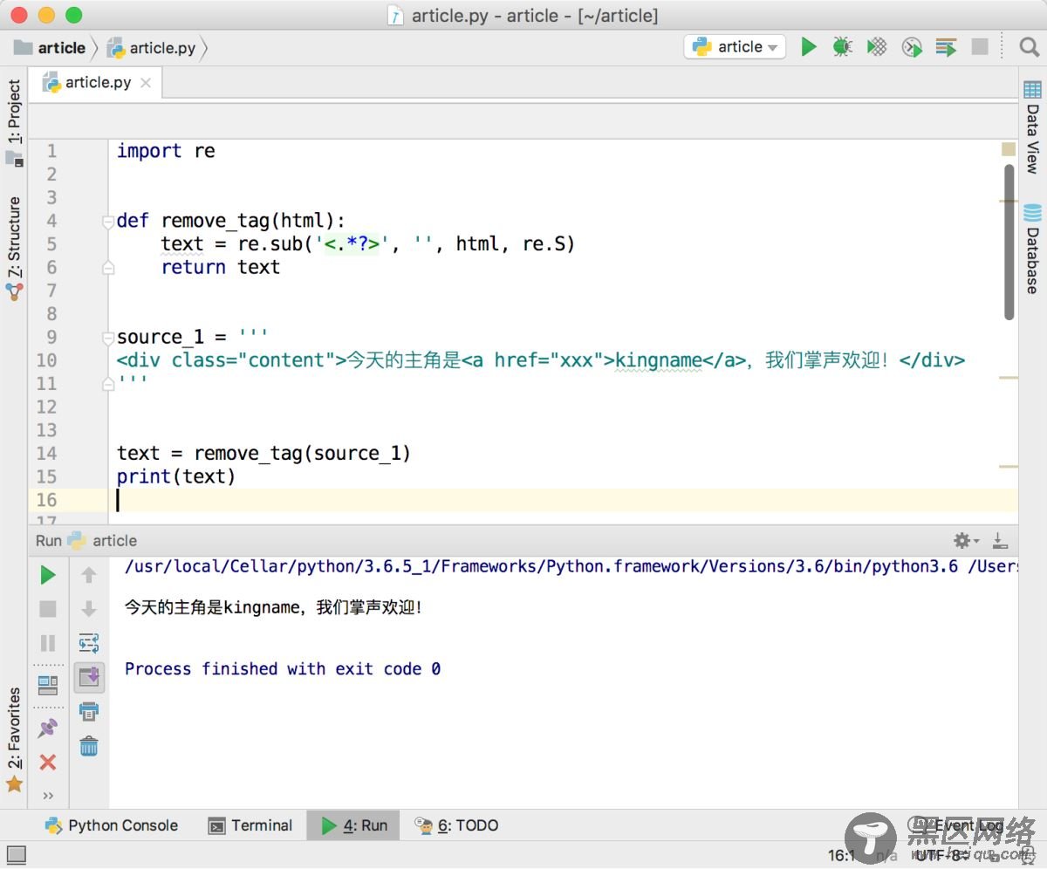Open the Python Console tab

[x=112, y=825]
